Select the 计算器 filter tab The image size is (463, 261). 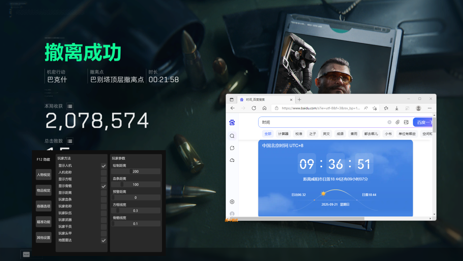283,134
